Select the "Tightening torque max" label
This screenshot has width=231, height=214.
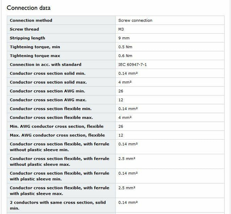[x=34, y=56]
